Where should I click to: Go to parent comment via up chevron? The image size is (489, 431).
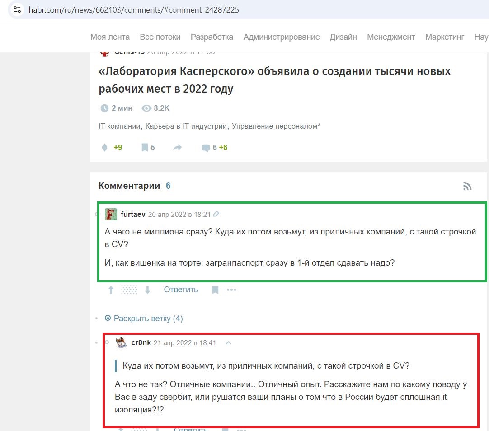pyautogui.click(x=229, y=343)
